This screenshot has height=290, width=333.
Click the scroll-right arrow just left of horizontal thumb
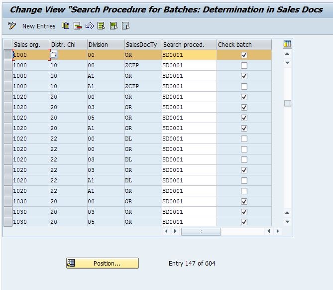click(x=175, y=231)
